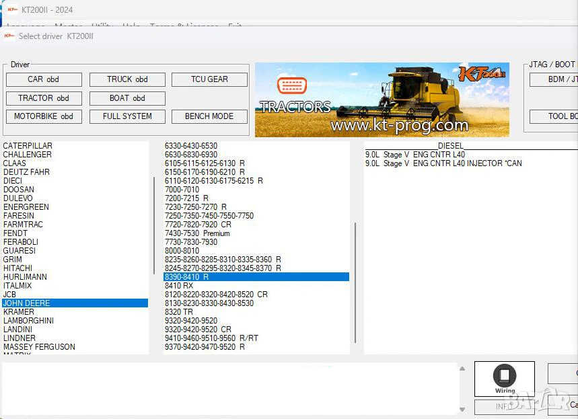Click the down arrow of log box scrollbar

pos(462,410)
